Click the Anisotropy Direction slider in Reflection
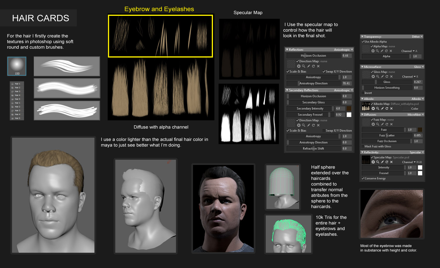 click(313, 83)
